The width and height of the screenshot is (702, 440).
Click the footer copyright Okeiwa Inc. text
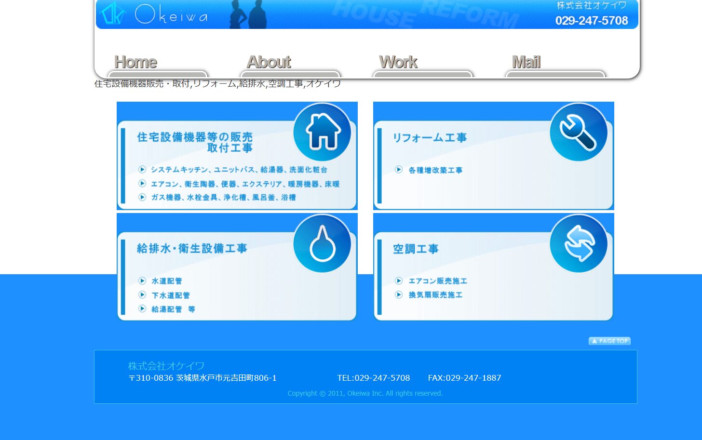pyautogui.click(x=365, y=393)
